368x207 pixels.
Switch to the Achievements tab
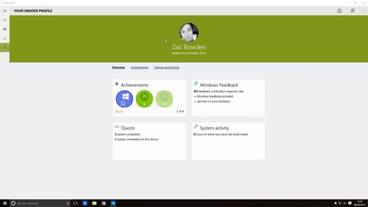pos(139,67)
